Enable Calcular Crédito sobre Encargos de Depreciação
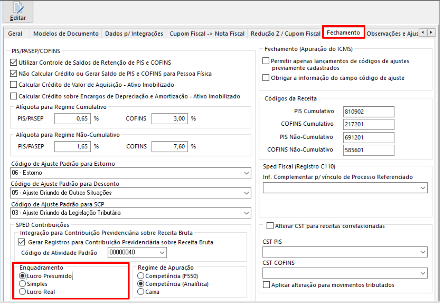The width and height of the screenshot is (440, 303). [x=14, y=96]
